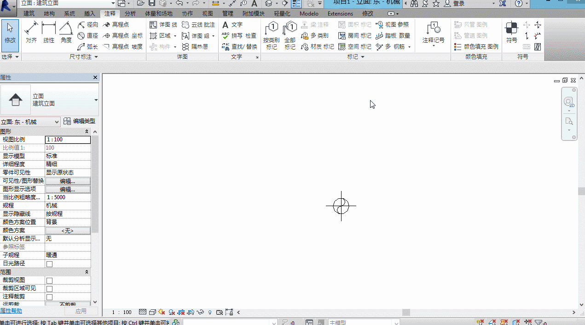
Task: Select the 直径 diameter dimension tool
Action: click(x=88, y=36)
